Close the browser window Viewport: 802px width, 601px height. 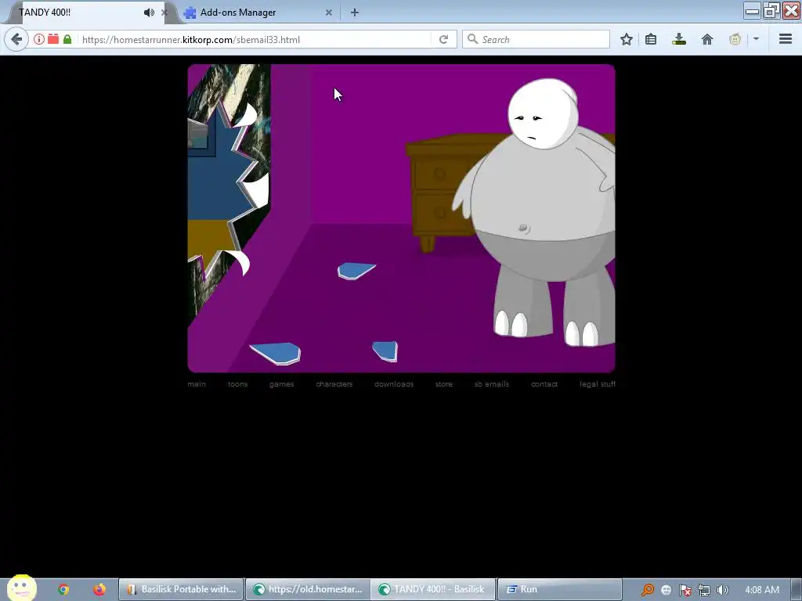click(791, 11)
